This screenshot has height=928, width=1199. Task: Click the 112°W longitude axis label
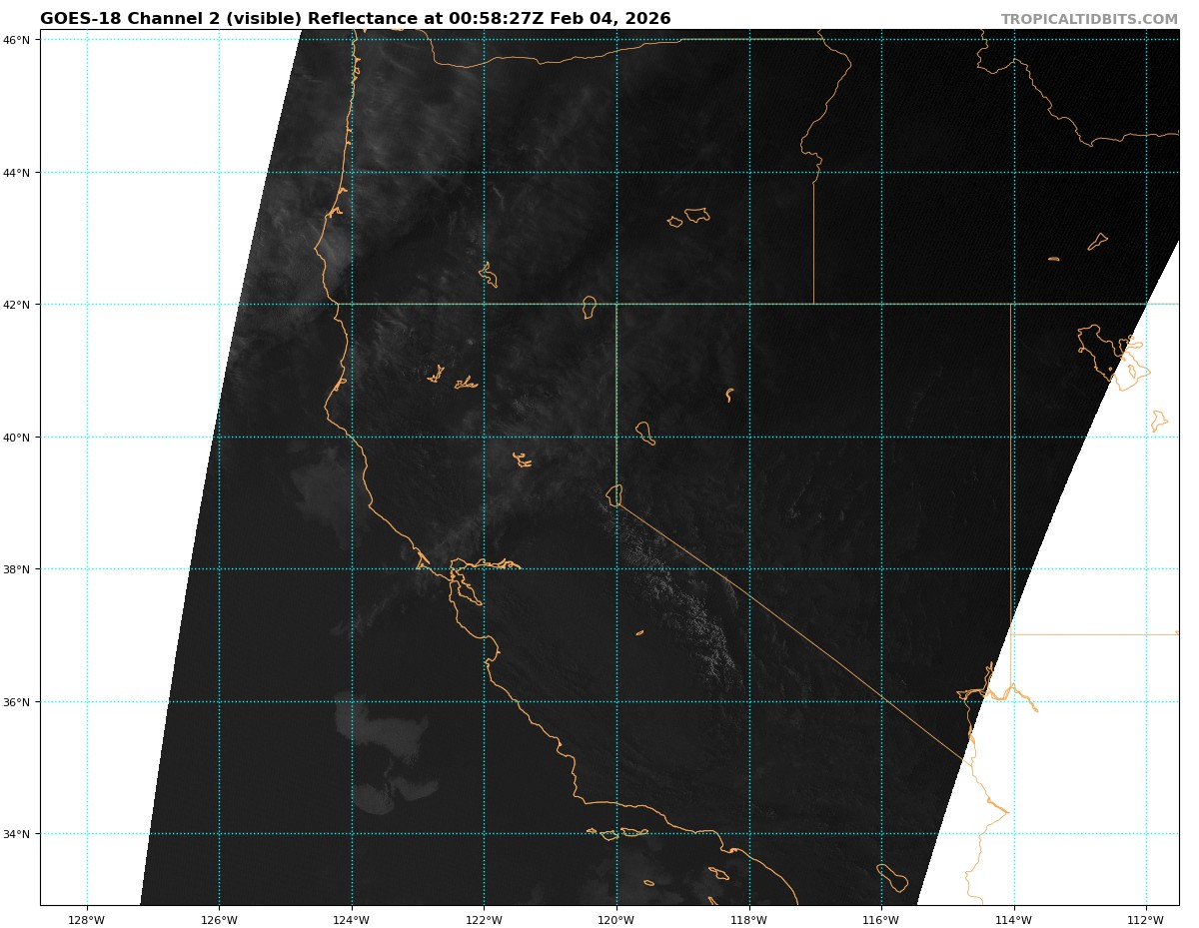pos(1146,920)
